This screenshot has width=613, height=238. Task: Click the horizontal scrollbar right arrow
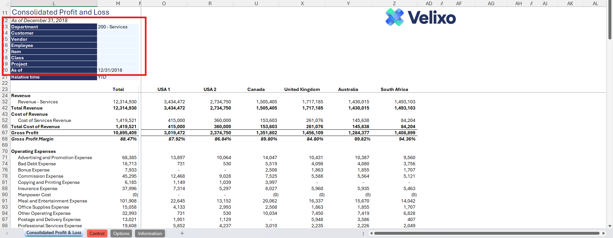(x=604, y=233)
